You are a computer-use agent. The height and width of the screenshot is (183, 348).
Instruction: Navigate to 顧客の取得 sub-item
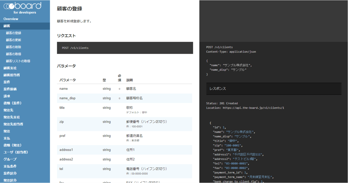pyautogui.click(x=13, y=54)
